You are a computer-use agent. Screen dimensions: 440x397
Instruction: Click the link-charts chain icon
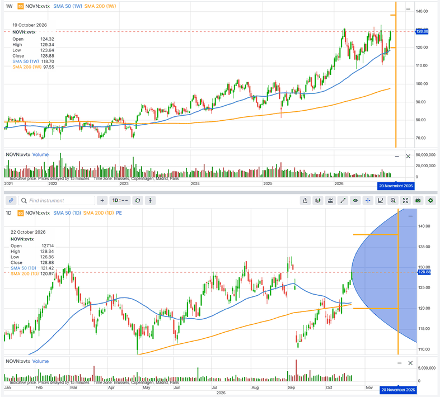point(11,201)
